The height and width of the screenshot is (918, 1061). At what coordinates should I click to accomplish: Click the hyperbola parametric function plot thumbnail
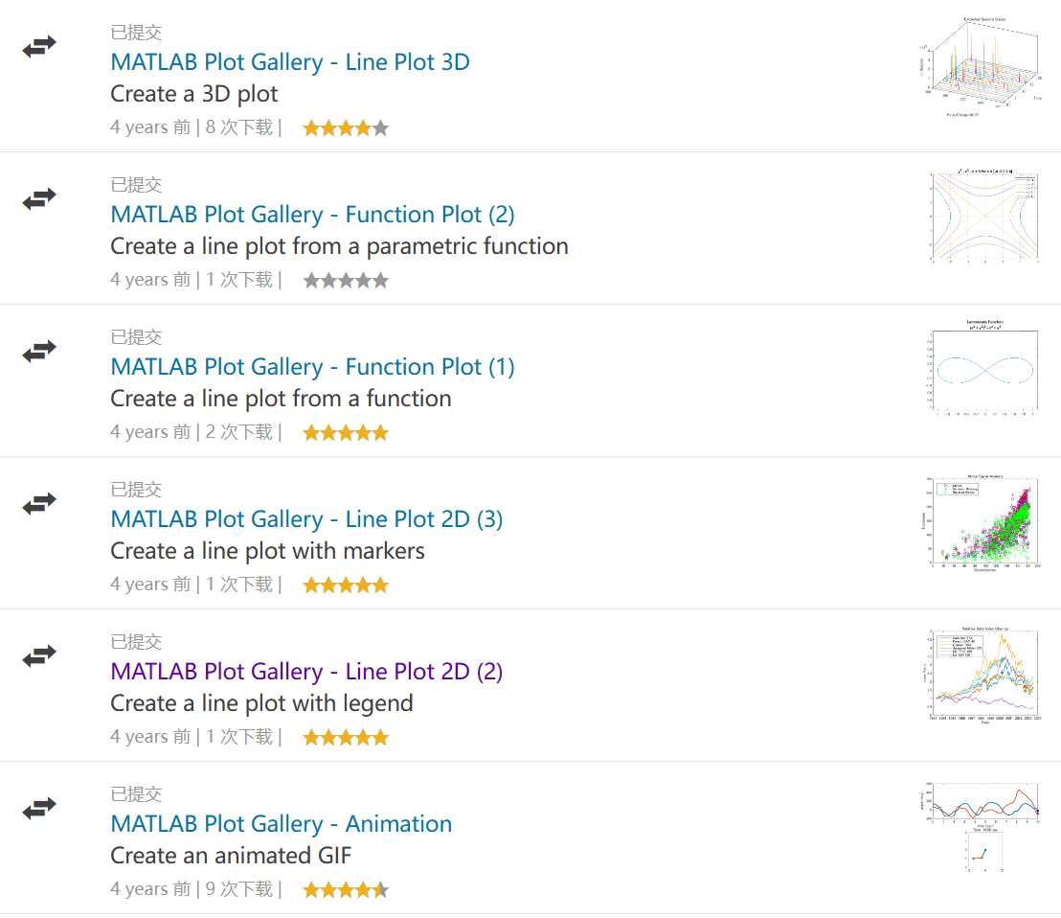pos(983,218)
